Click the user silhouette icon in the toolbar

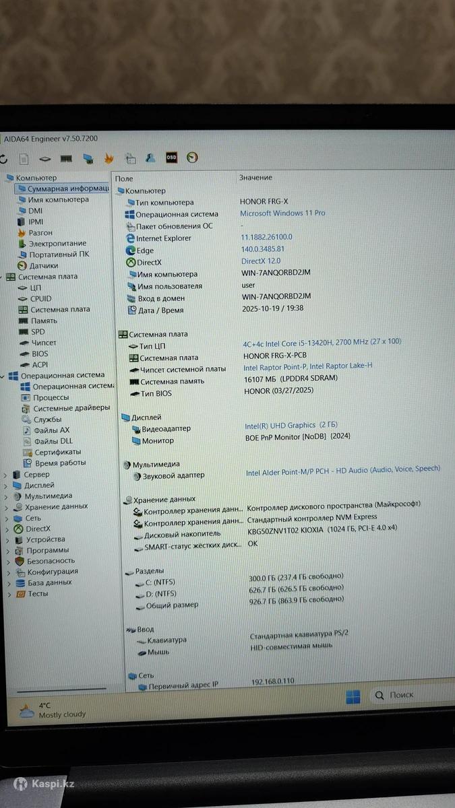[x=151, y=158]
